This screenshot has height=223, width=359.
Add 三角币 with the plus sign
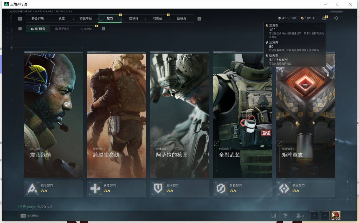314,18
